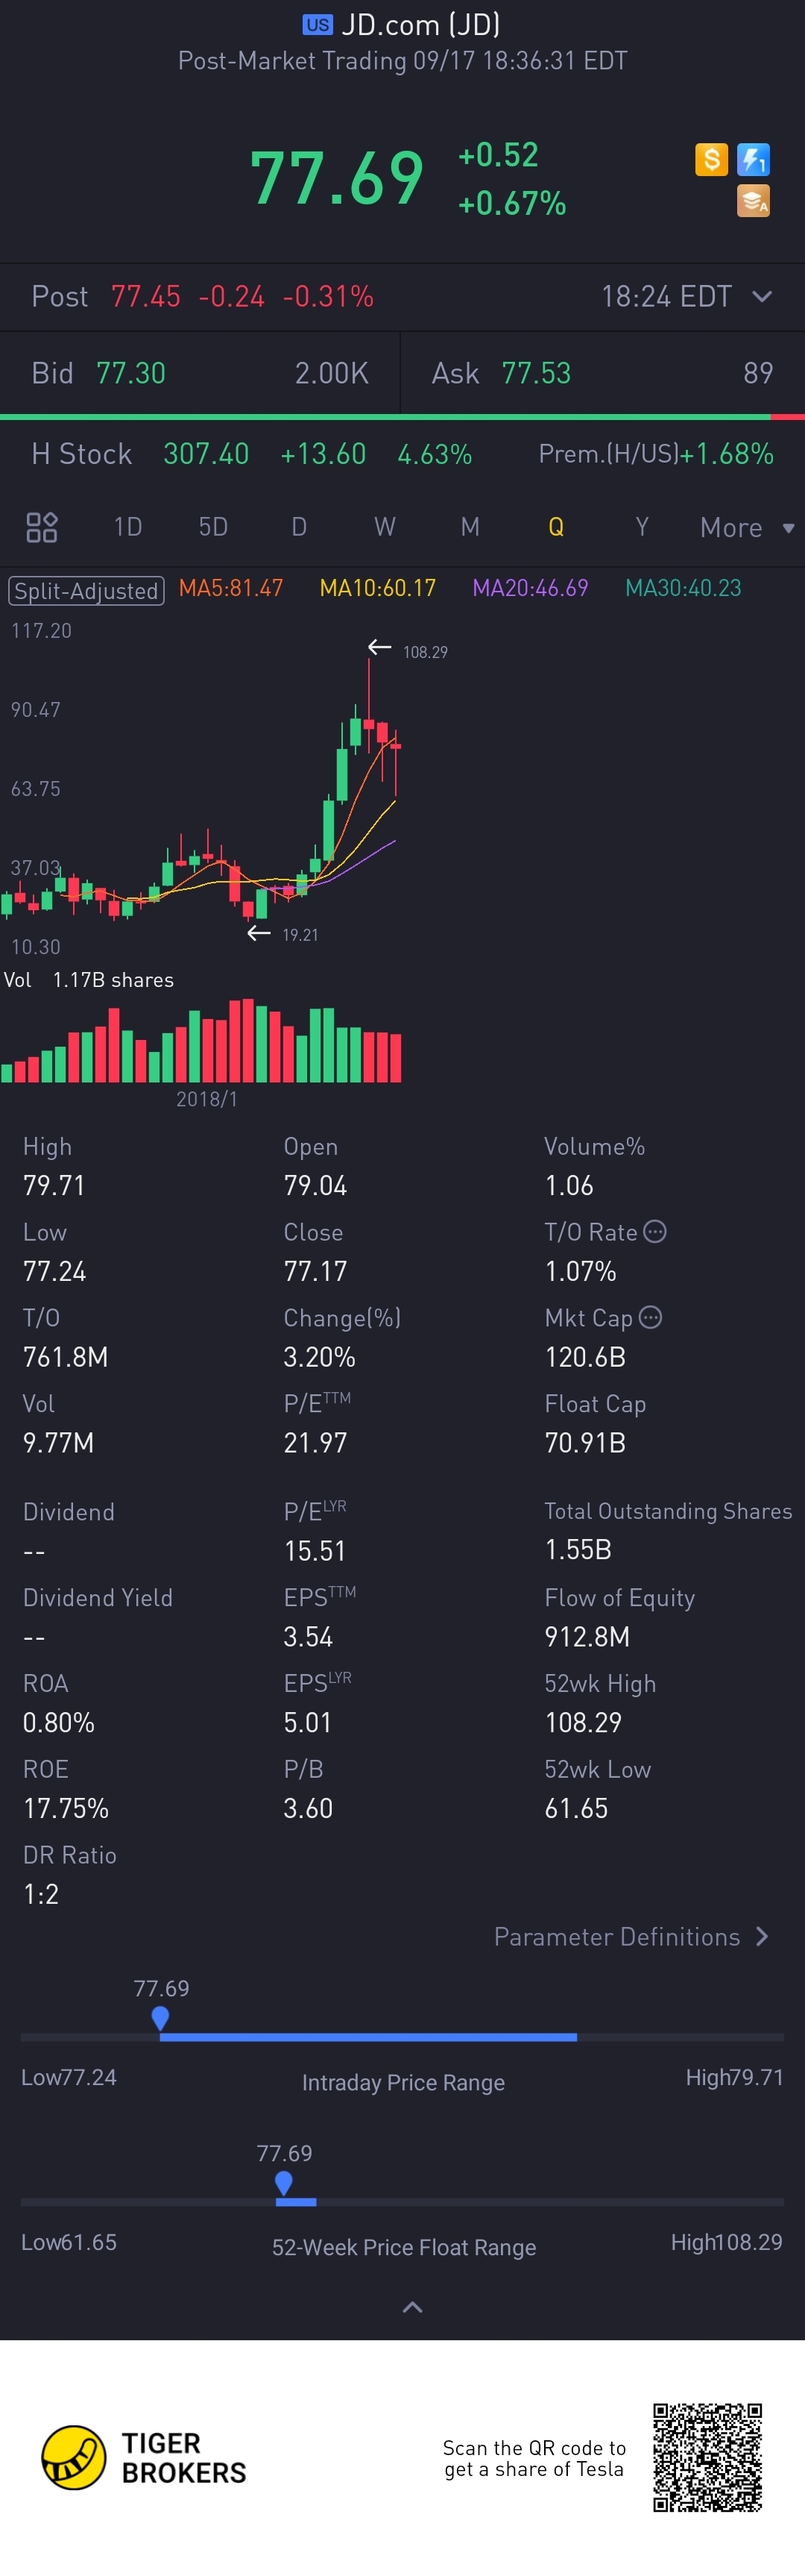Open the chart layout grid icon

tap(42, 527)
